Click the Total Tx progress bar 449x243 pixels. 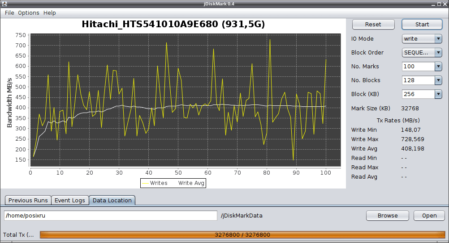242,235
